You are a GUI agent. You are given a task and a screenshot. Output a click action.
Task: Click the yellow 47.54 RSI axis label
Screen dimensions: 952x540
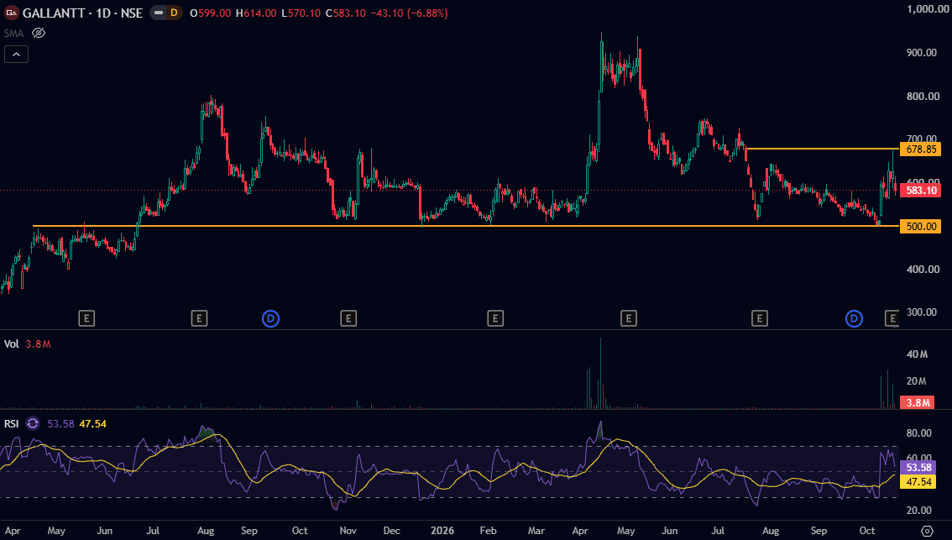click(x=918, y=482)
